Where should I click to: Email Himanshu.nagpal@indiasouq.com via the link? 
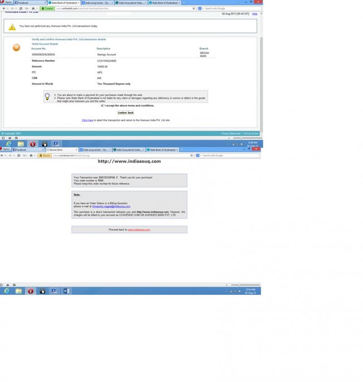click(x=111, y=206)
